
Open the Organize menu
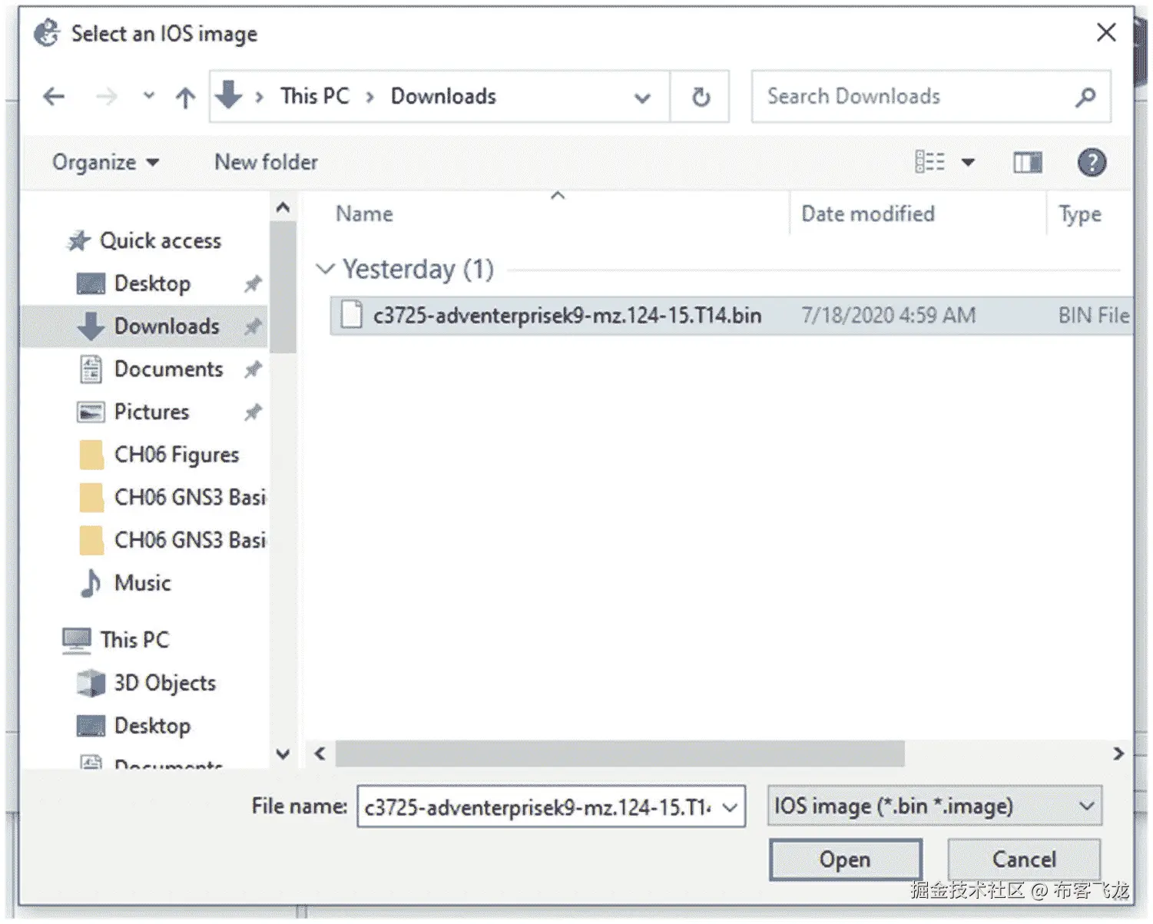point(105,162)
